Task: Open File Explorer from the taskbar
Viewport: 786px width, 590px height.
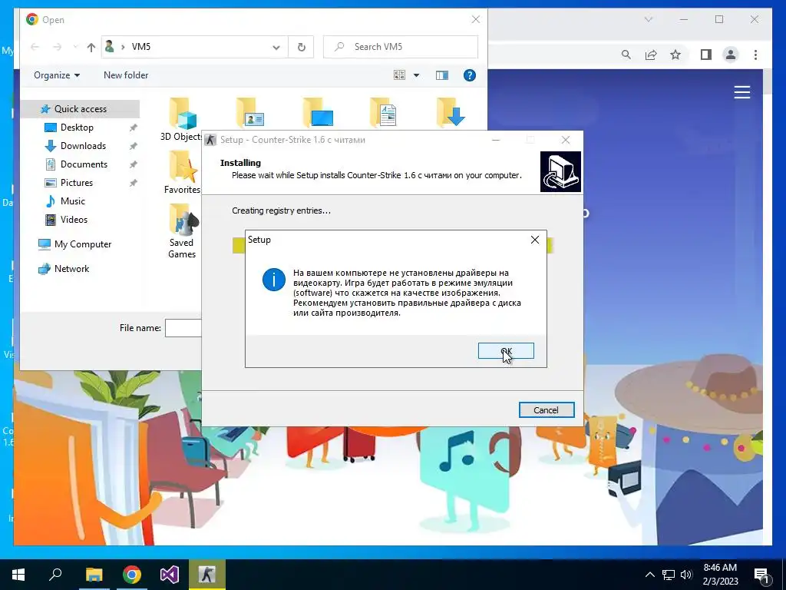Action: [x=94, y=575]
